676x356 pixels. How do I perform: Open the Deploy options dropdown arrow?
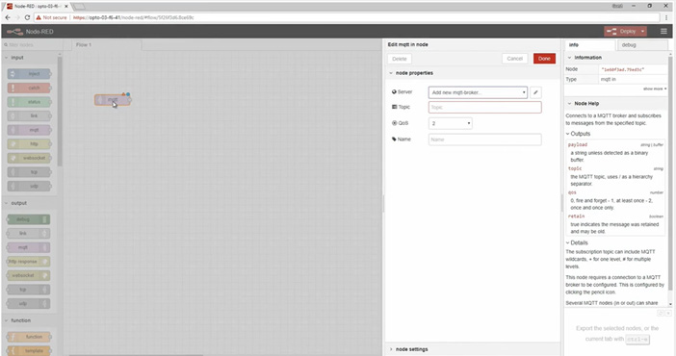(x=642, y=32)
